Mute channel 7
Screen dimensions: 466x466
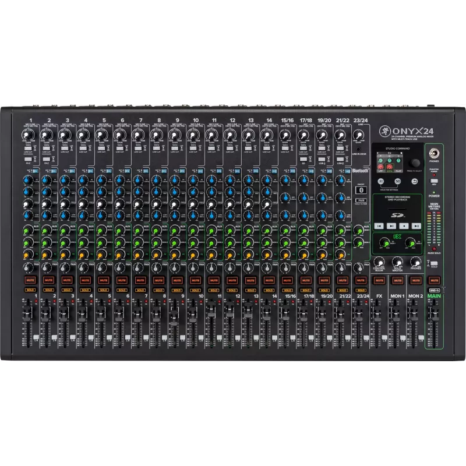pos(140,280)
